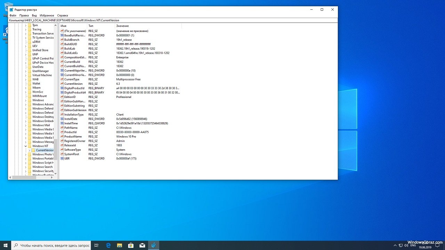Click the string icon beside ProductName
The height and width of the screenshot is (250, 445).
62,136
